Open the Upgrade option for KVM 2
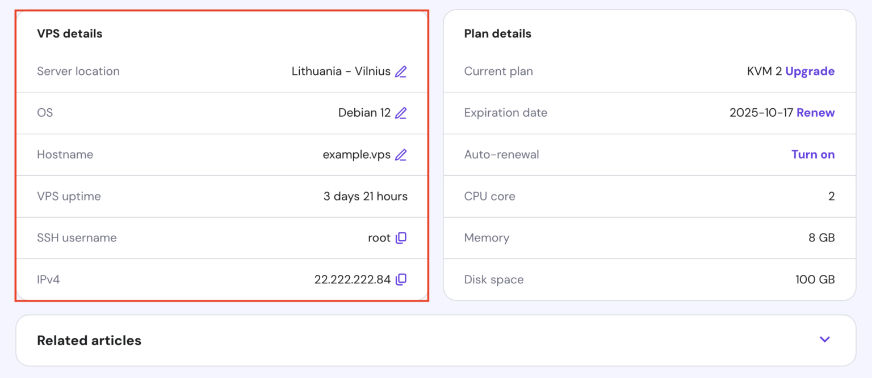This screenshot has height=378, width=872. [810, 71]
